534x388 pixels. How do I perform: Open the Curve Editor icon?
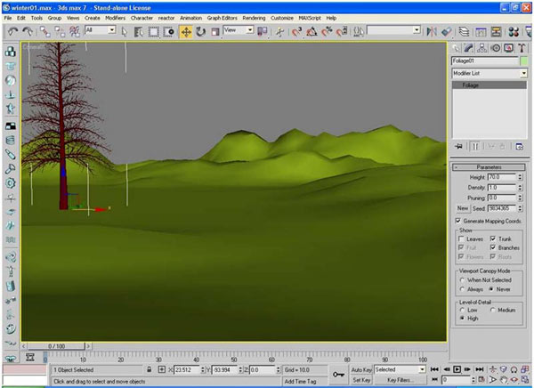coord(481,32)
